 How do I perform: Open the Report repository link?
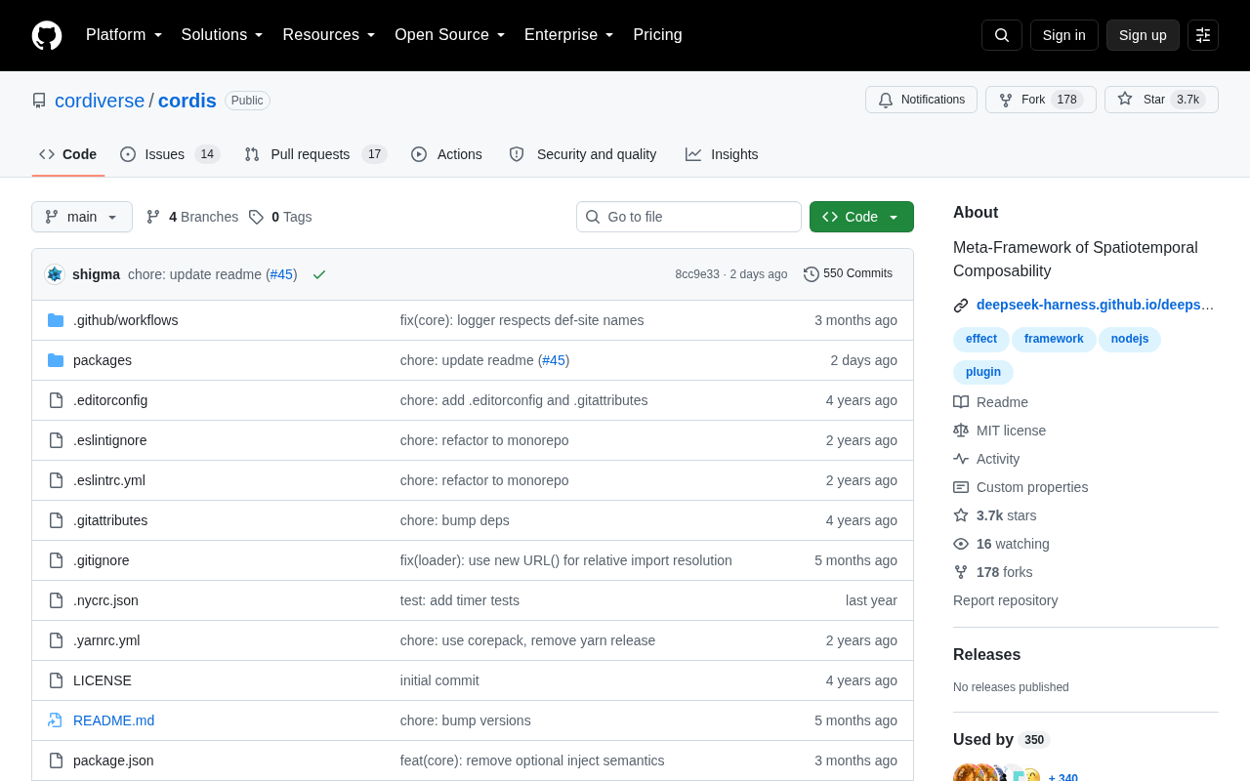click(x=1005, y=600)
